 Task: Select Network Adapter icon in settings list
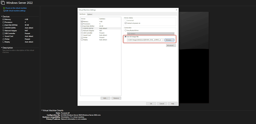click(82, 31)
